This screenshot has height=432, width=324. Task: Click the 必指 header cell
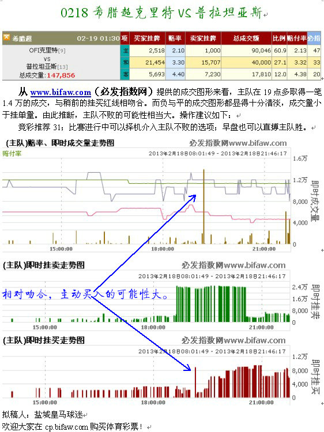coord(314,38)
